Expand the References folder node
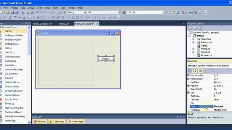232x130 pixels. [193, 42]
